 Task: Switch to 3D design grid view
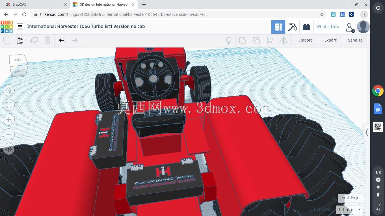point(278,27)
